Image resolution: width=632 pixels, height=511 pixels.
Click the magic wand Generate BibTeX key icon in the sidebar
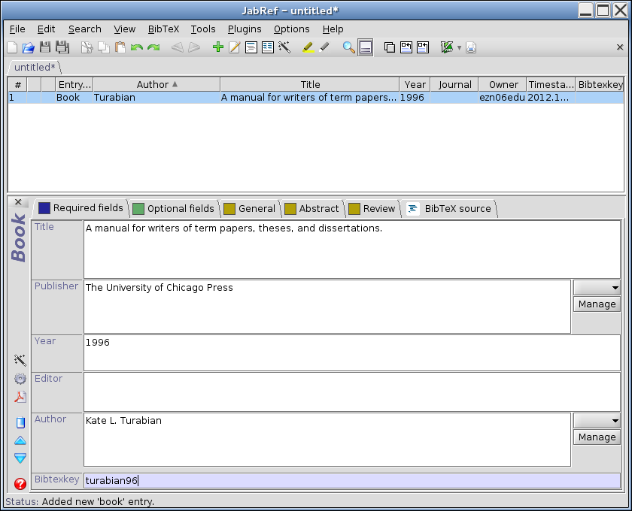click(20, 360)
